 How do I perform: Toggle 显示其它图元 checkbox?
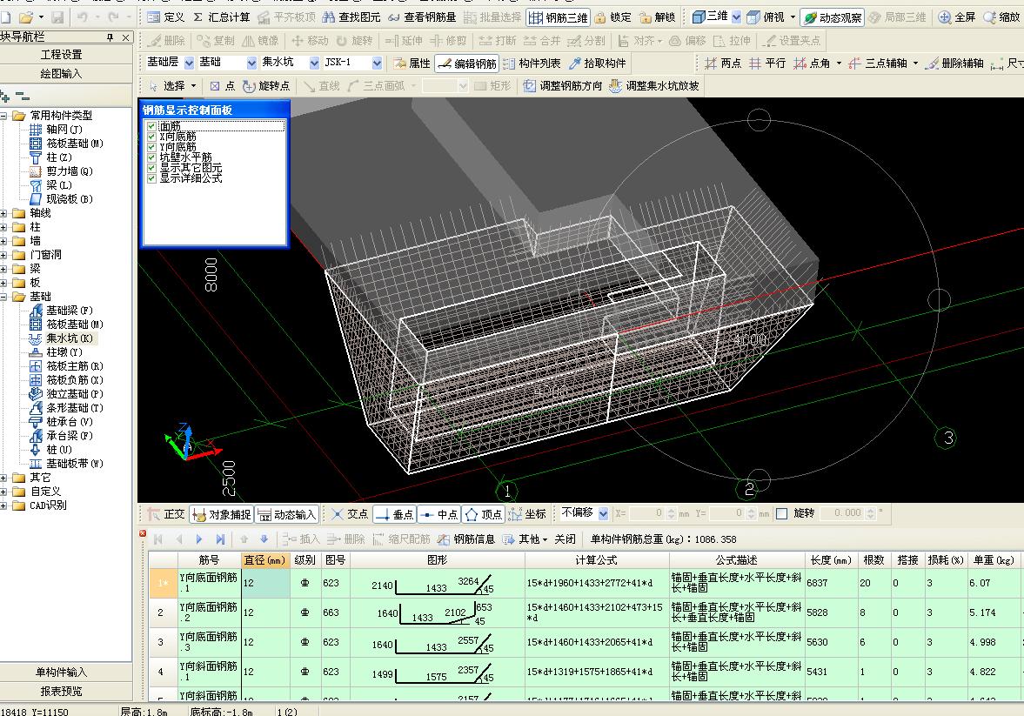(x=151, y=168)
